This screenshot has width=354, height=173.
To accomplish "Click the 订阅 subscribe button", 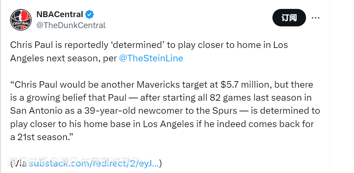I will point(289,17).
